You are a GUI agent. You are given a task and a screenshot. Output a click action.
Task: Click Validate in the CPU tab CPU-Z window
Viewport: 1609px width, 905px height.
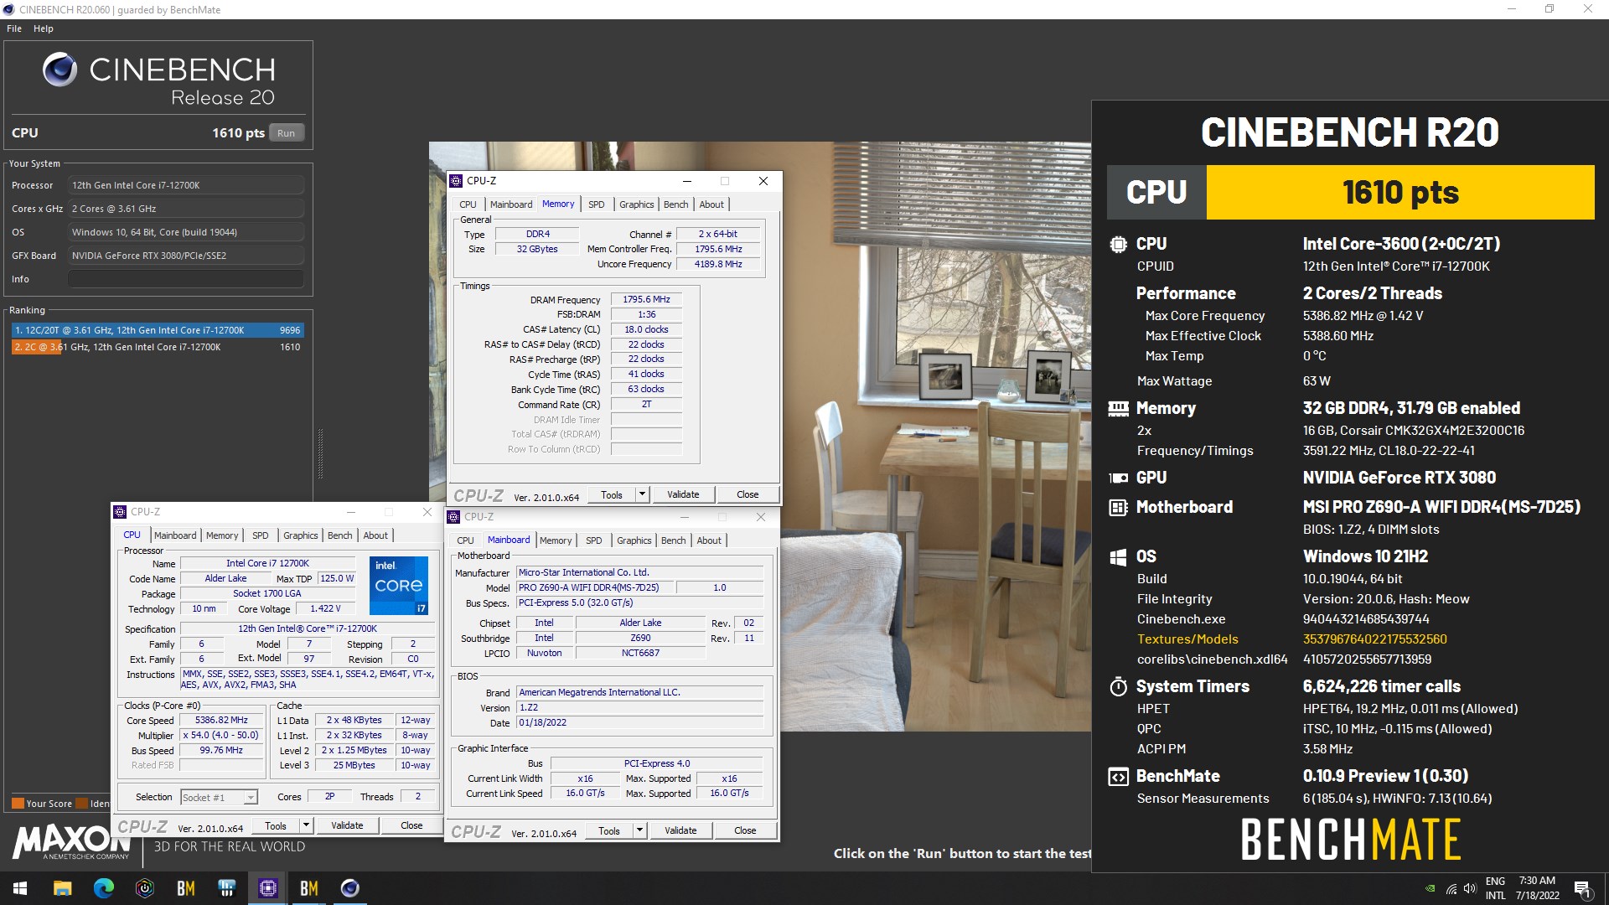click(x=347, y=825)
